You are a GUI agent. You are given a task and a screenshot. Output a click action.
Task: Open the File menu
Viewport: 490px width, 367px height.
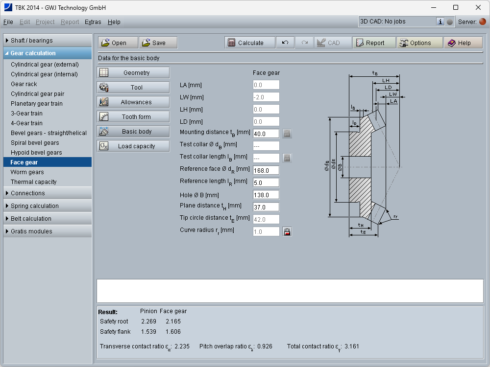pyautogui.click(x=8, y=22)
